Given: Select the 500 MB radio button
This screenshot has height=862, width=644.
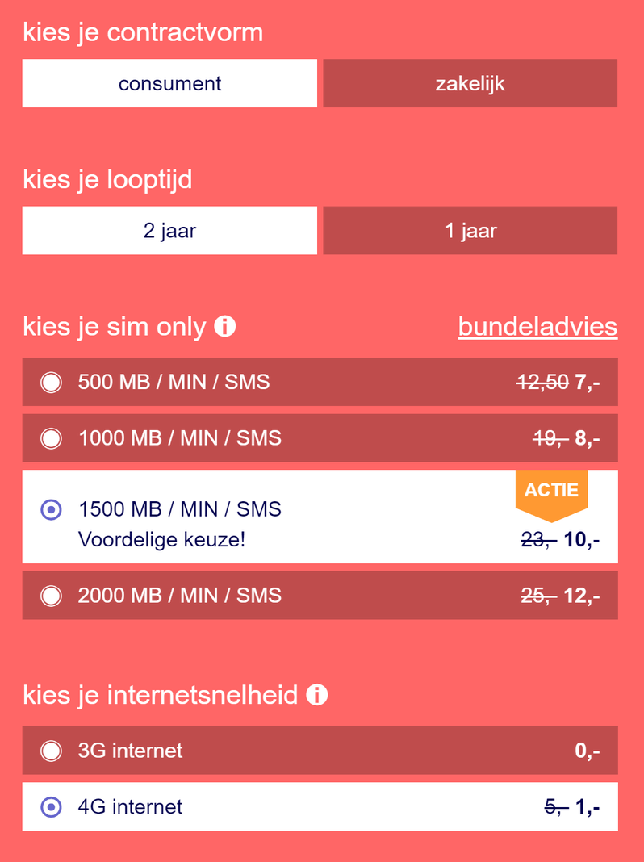Looking at the screenshot, I should (51, 382).
